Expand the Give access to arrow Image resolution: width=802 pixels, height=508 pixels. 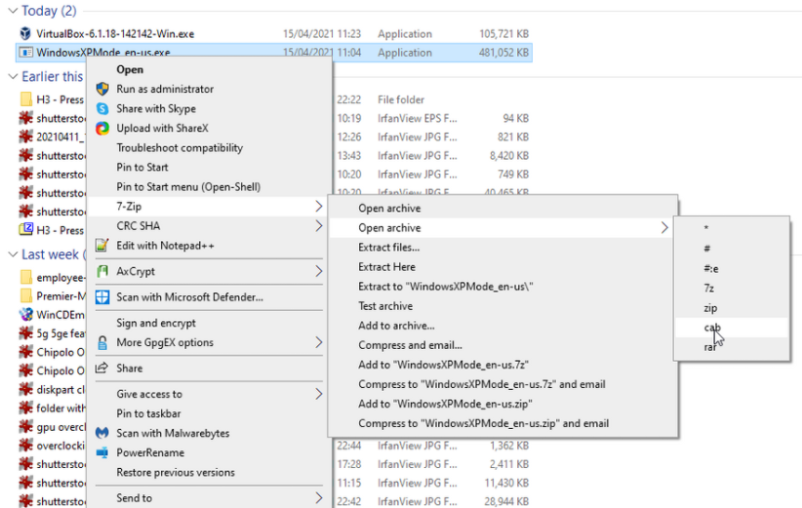pos(319,394)
